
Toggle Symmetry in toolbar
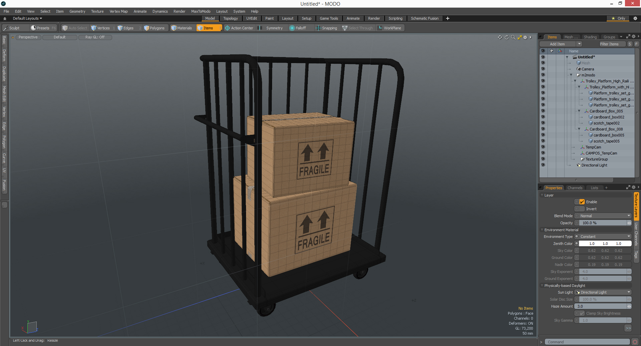tap(271, 28)
